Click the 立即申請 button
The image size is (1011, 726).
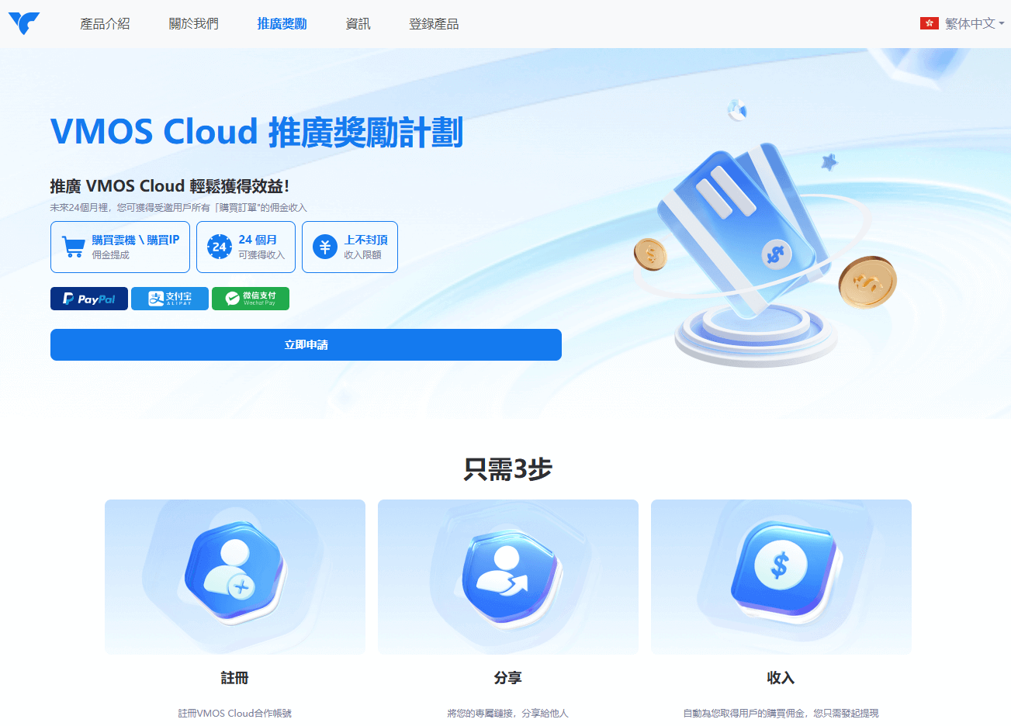coord(306,344)
